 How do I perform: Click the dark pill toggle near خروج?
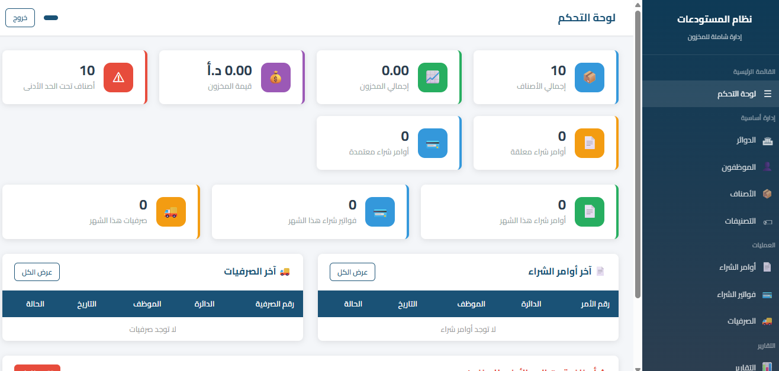(x=51, y=18)
